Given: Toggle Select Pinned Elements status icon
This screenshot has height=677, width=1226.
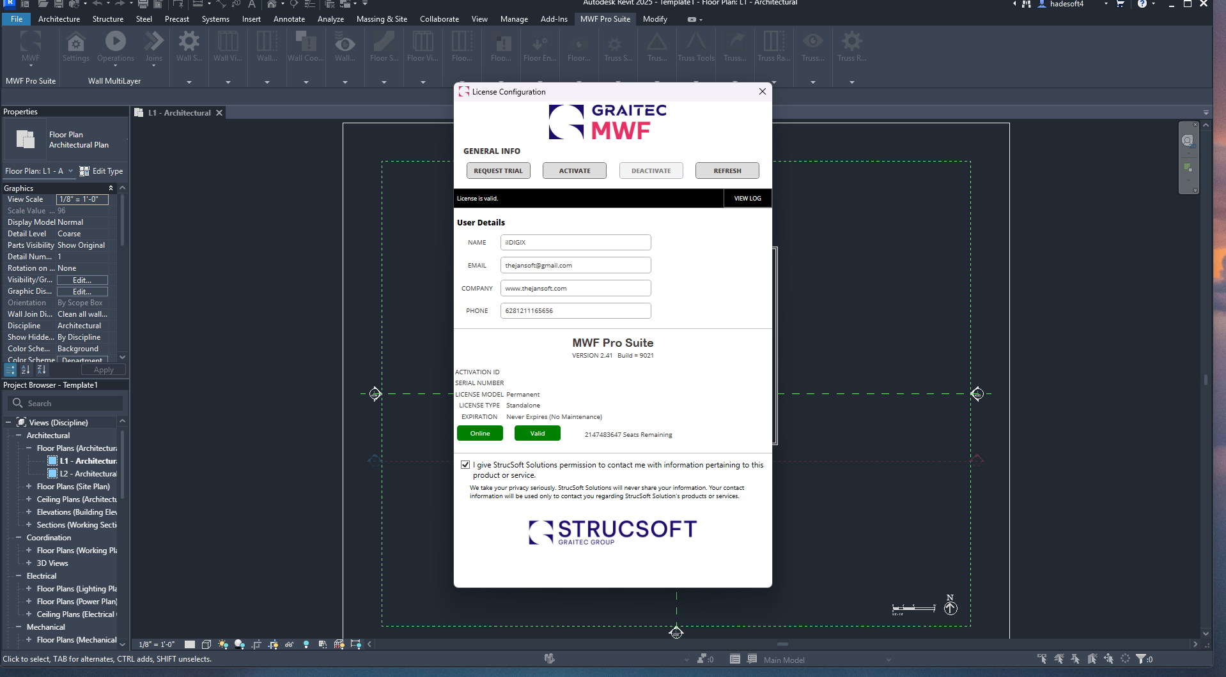Looking at the screenshot, I should [1076, 658].
